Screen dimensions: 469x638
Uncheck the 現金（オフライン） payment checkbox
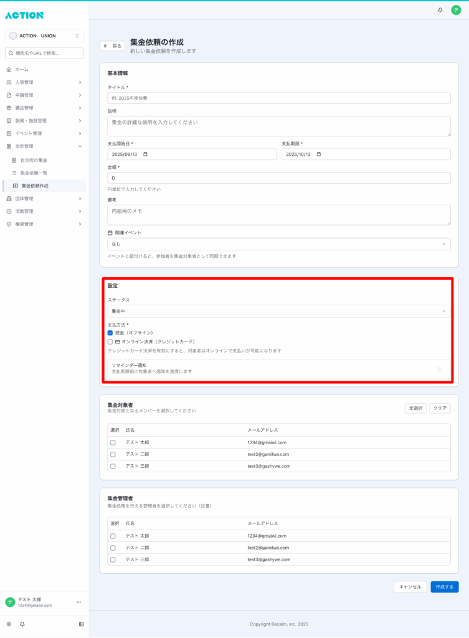(110, 333)
